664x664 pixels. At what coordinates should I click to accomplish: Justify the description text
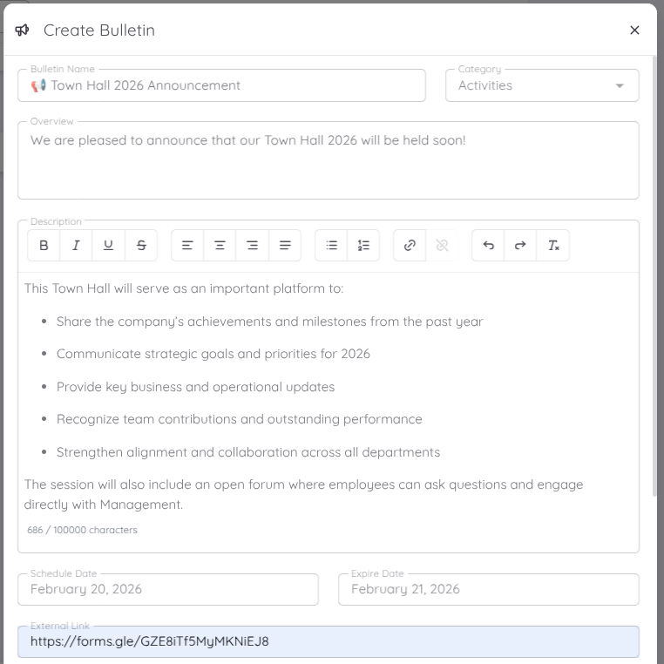tap(285, 246)
